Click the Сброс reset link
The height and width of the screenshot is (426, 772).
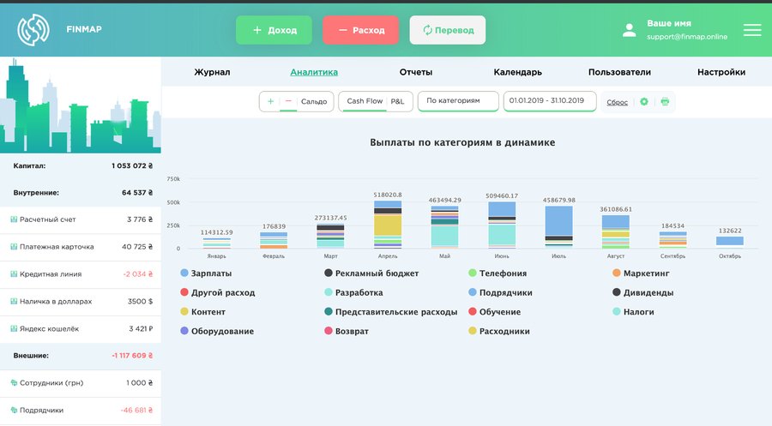(x=617, y=102)
